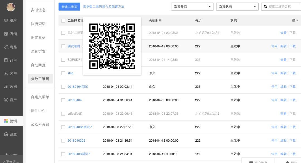The height and width of the screenshot is (163, 301).
Task: Click 查看 in the sdfsdlfsdjfl row
Action: [283, 114]
